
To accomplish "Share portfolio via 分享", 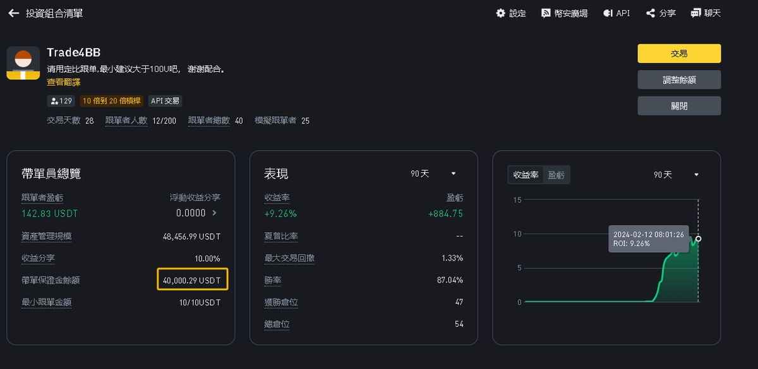I will tap(661, 13).
